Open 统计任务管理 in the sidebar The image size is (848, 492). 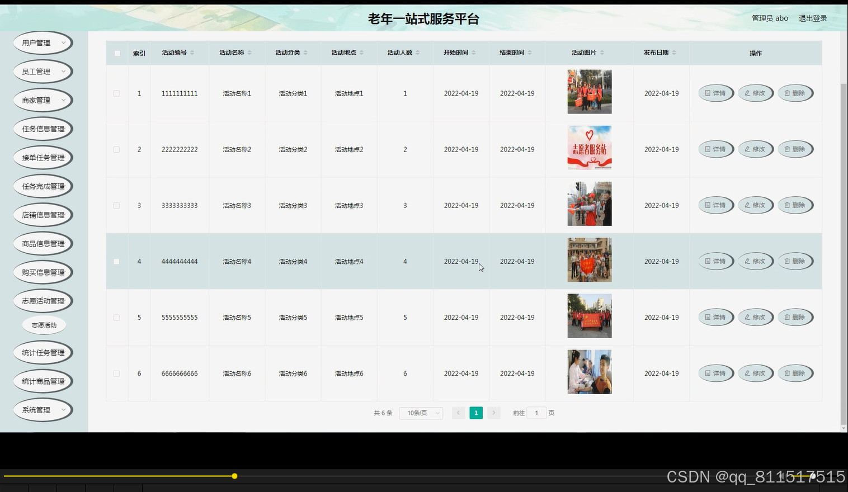[43, 353]
